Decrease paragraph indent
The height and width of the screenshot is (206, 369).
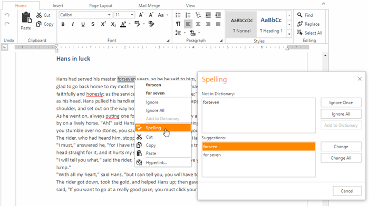coord(208,15)
